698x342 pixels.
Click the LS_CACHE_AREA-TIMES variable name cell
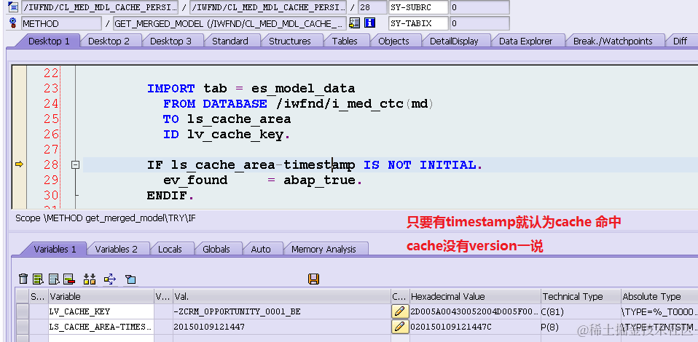101,327
